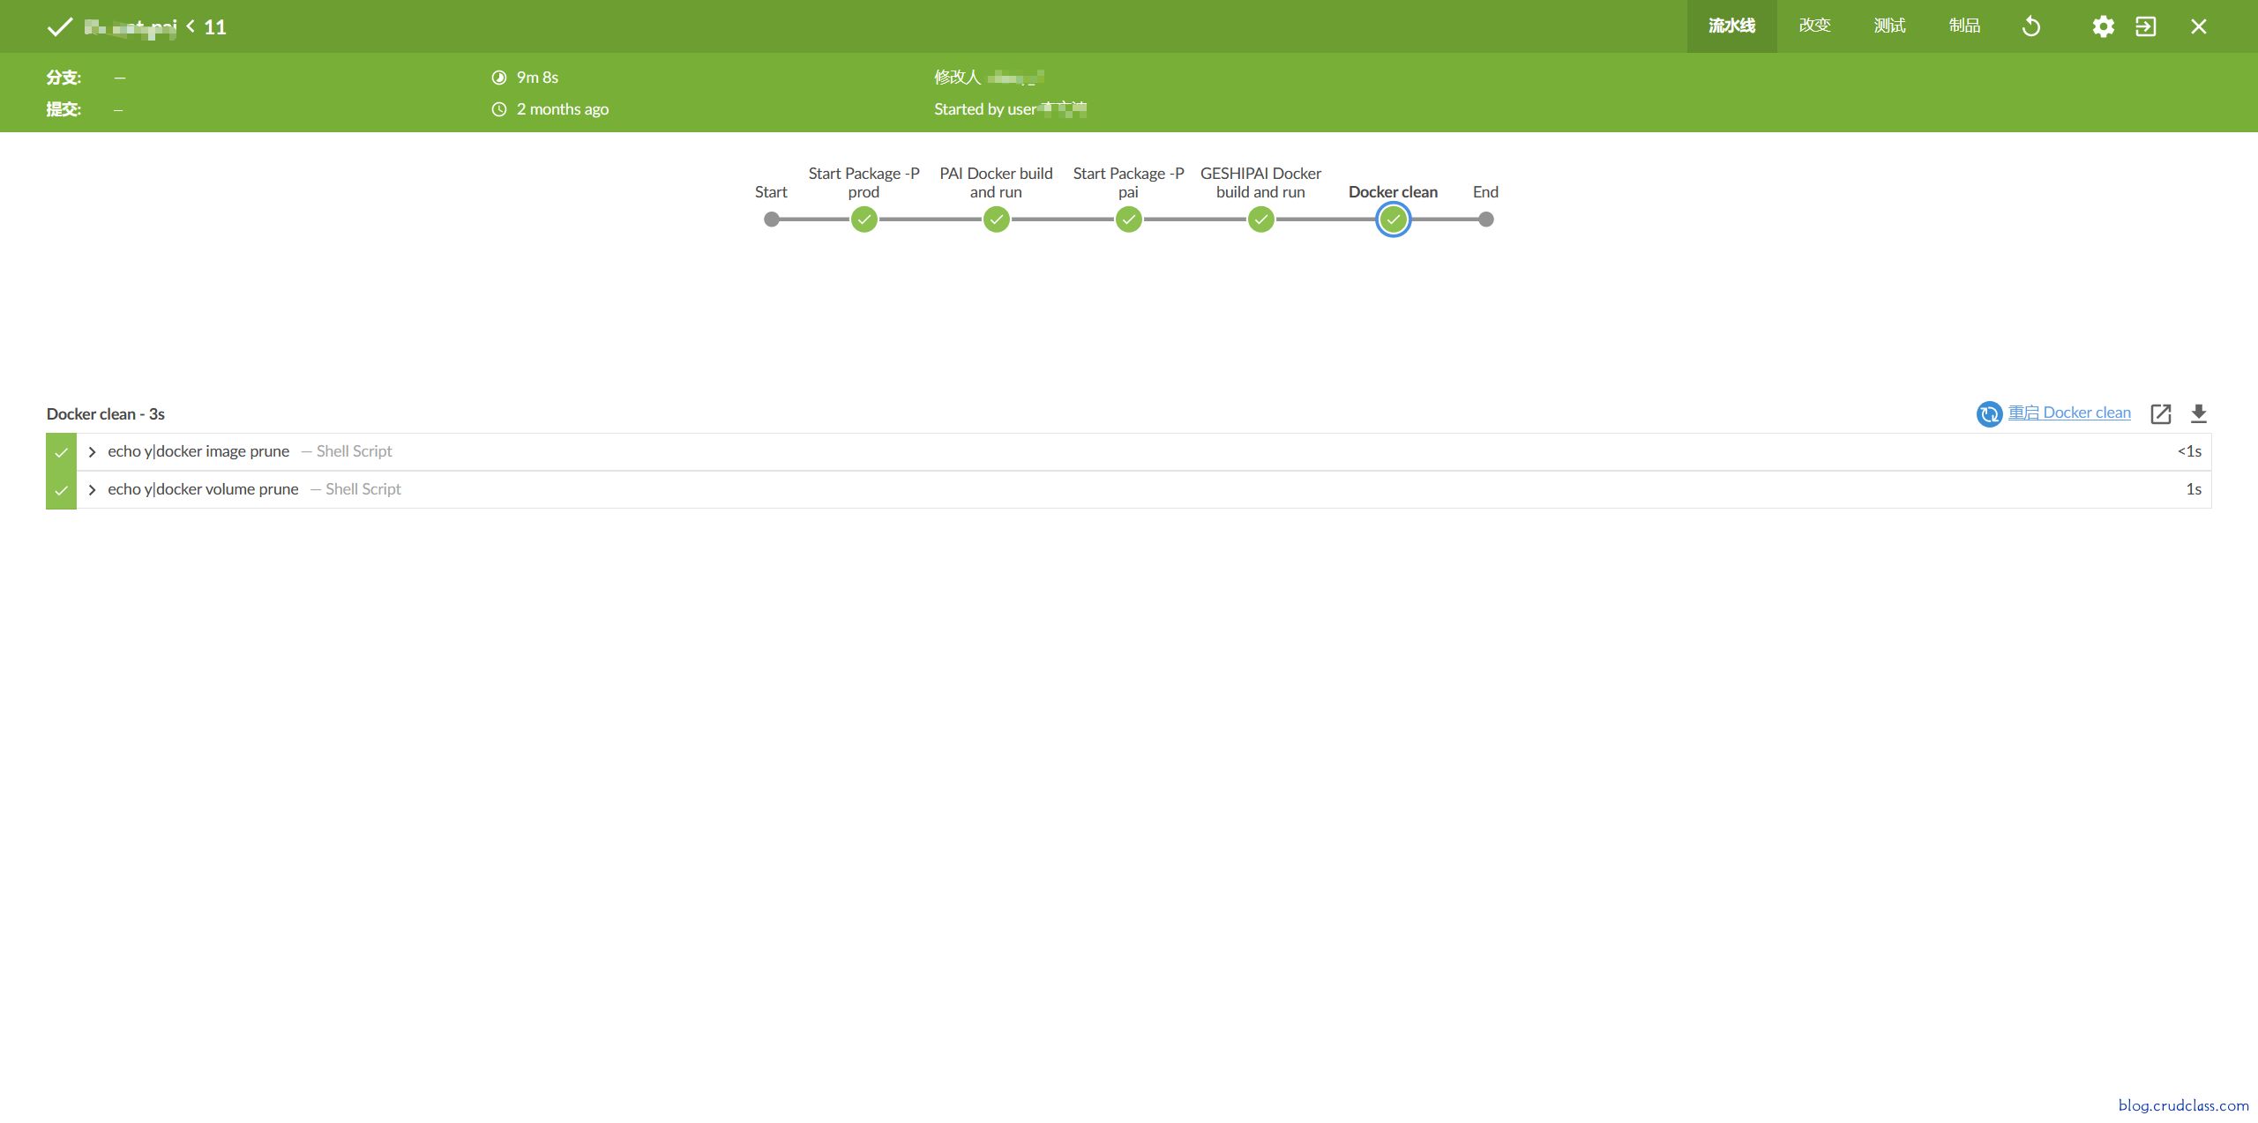Download the Docker clean log
The image size is (2258, 1123).
(x=2198, y=413)
